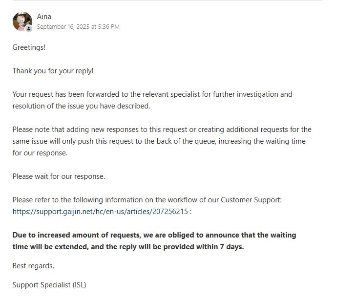The width and height of the screenshot is (357, 303).
Task: Click the Greetings! line
Action: (29, 47)
